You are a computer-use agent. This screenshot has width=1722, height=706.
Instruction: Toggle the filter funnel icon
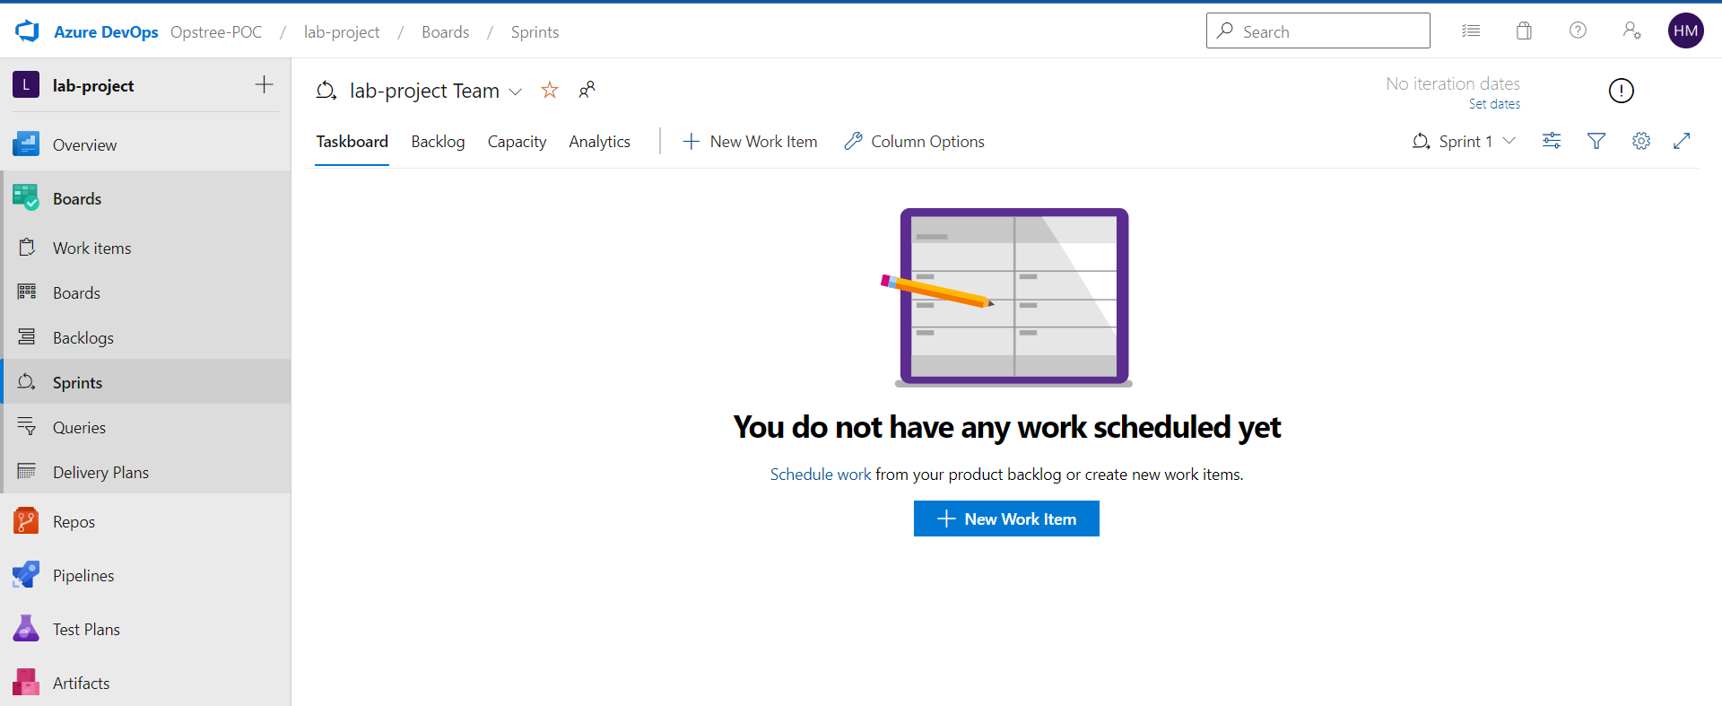[1596, 141]
